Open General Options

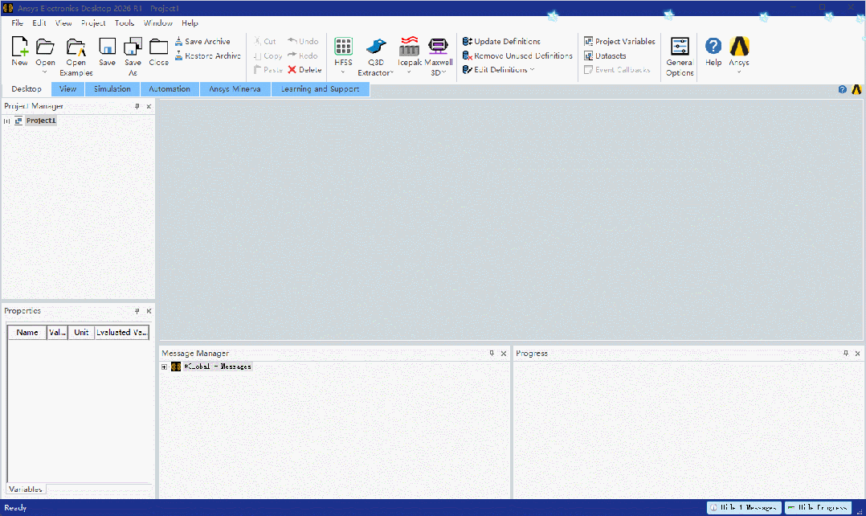[680, 57]
